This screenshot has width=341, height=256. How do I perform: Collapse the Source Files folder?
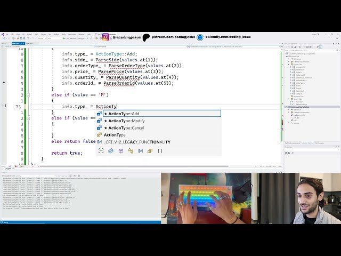coord(289,99)
